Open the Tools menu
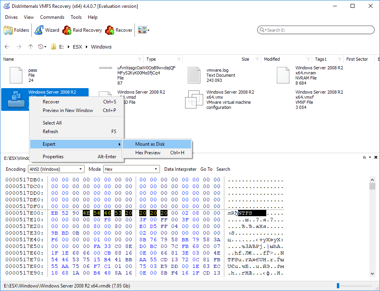The image size is (380, 291). click(x=76, y=17)
